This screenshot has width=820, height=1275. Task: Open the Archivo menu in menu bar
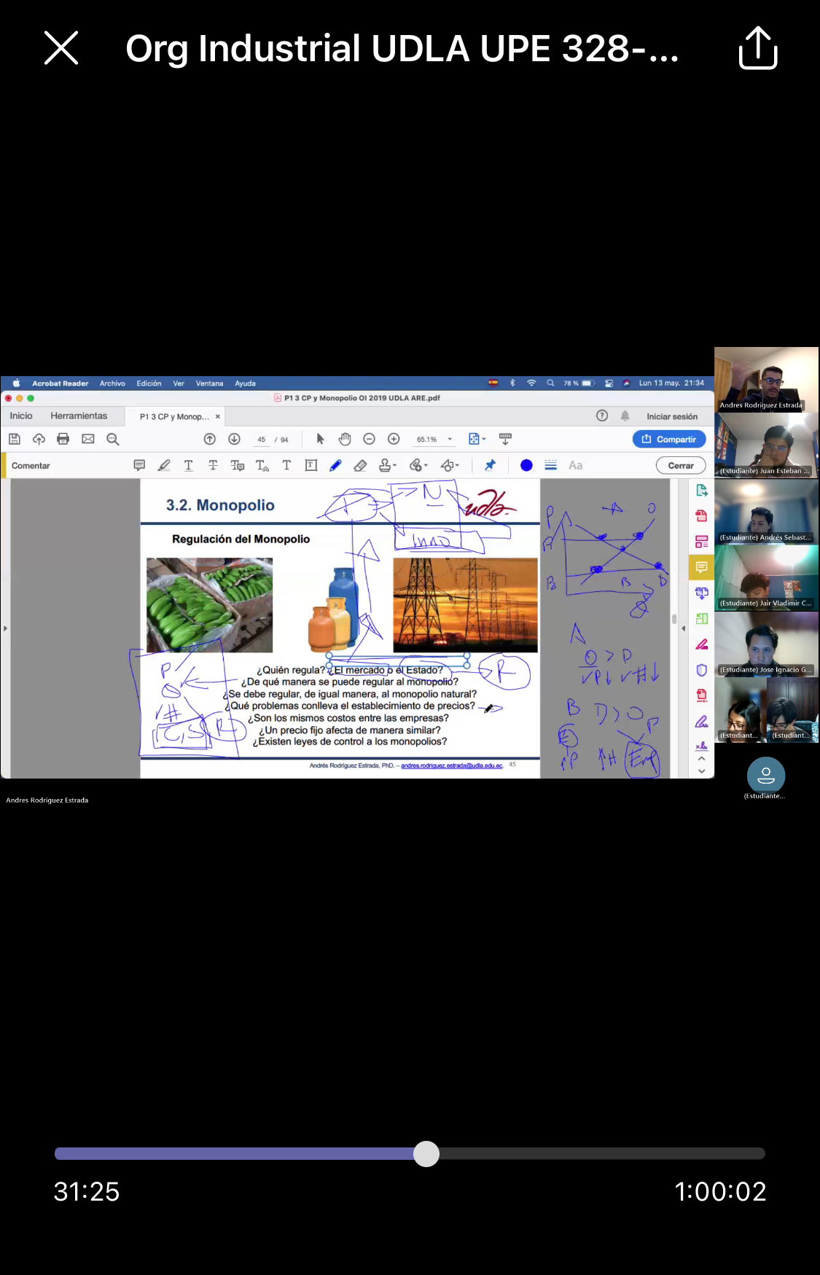click(112, 383)
